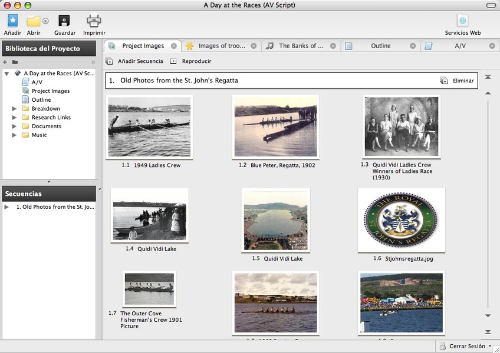
Task: Switch to the Outline tab
Action: pos(380,46)
